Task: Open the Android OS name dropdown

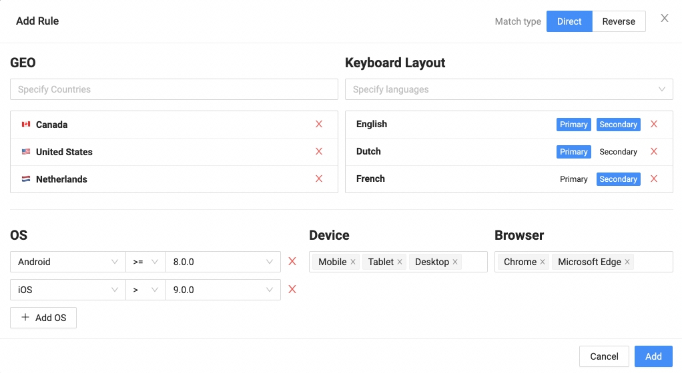Action: (x=67, y=262)
